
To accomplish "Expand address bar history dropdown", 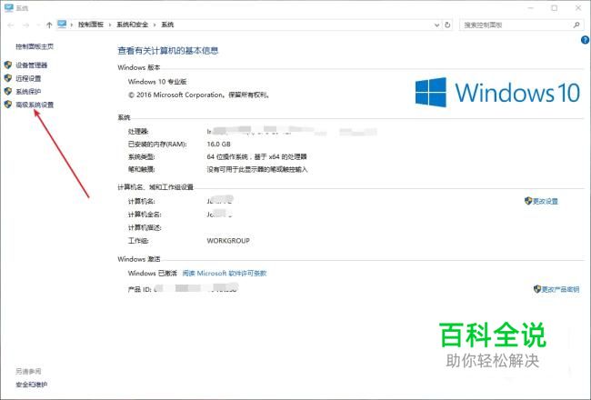I will (436, 25).
